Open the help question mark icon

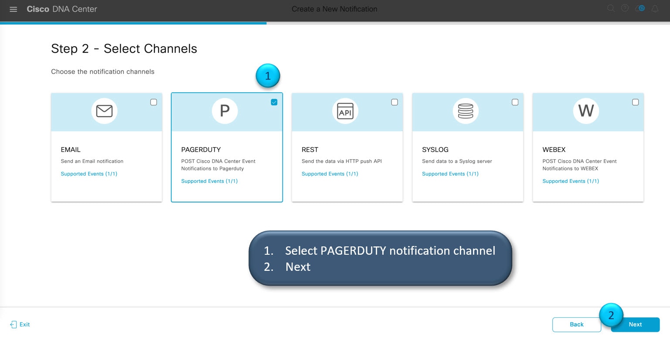tap(625, 8)
